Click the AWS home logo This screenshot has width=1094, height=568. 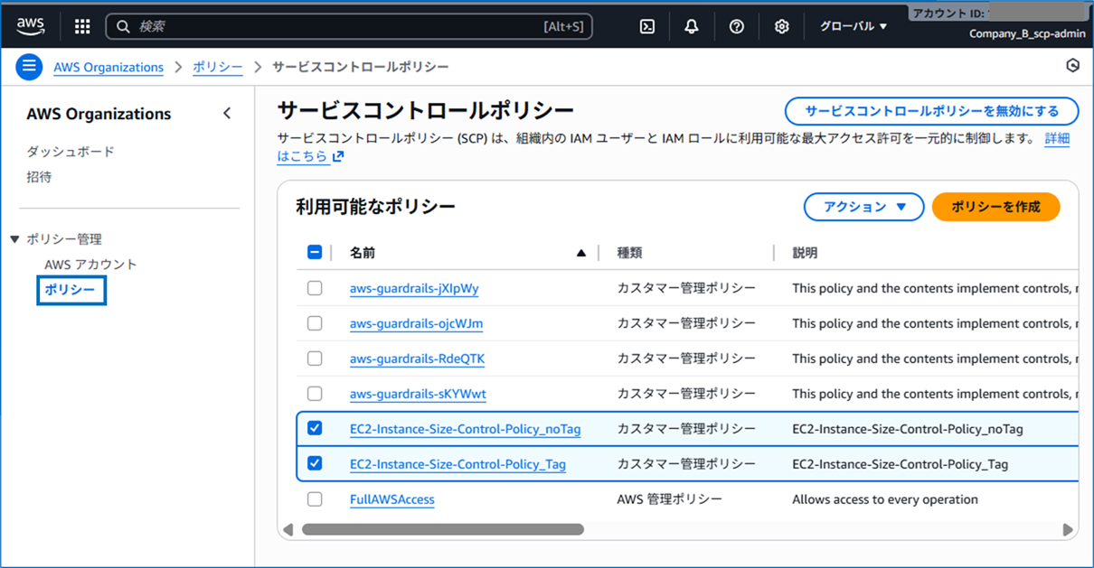coord(30,25)
